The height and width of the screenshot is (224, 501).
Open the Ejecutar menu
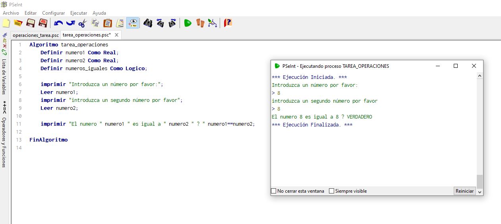[x=79, y=13]
